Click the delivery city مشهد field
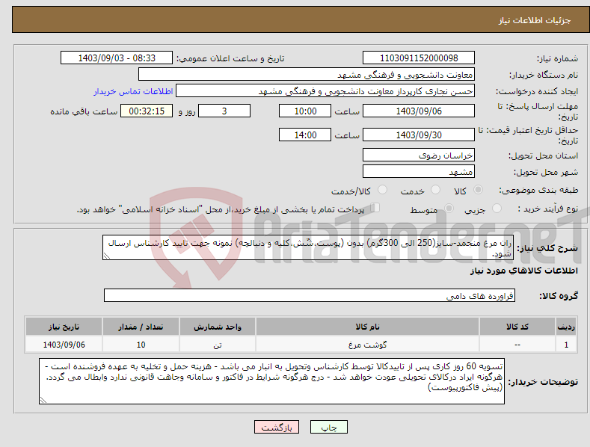The height and width of the screenshot is (447, 590). (x=419, y=172)
